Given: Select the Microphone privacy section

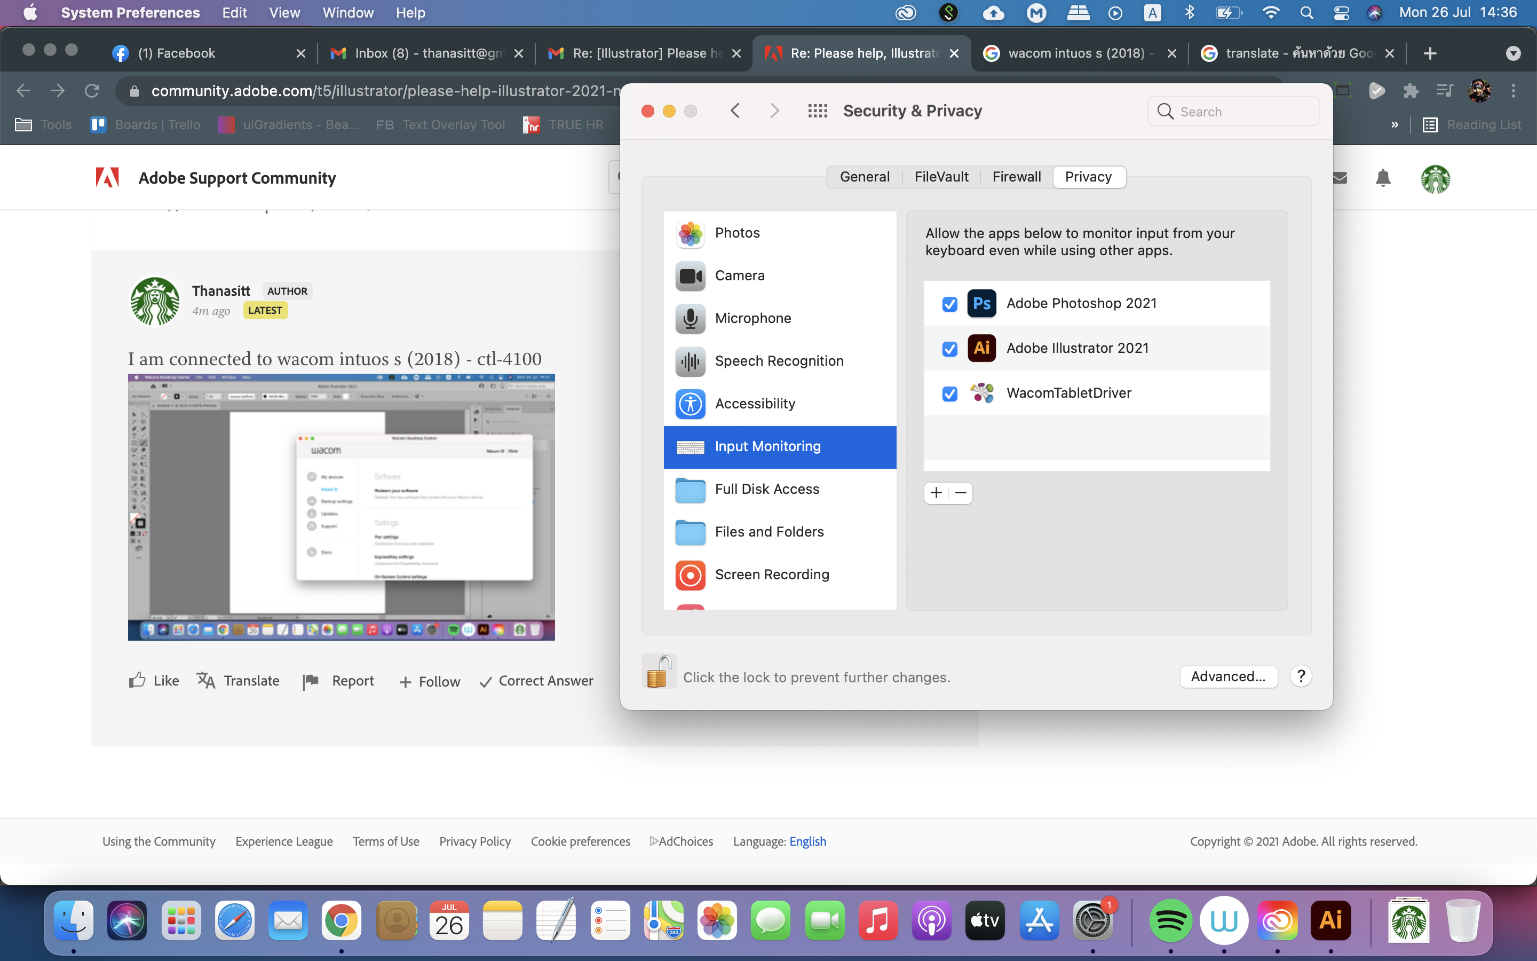Looking at the screenshot, I should click(x=753, y=318).
